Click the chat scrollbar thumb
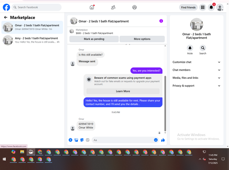229x170 pixels. point(165,104)
